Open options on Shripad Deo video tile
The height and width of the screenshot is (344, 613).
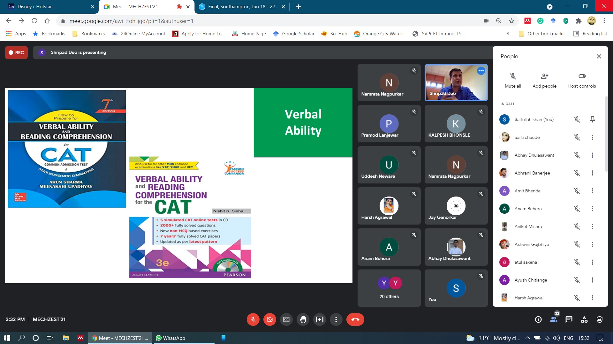point(481,71)
